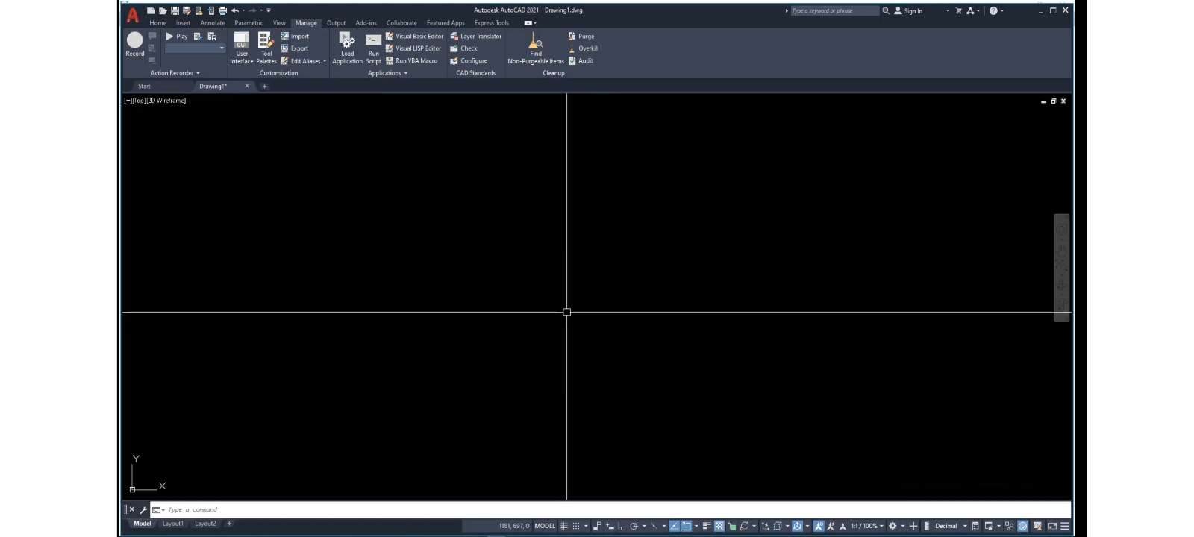1194x537 pixels.
Task: Add new layout with the plus button
Action: click(x=229, y=524)
